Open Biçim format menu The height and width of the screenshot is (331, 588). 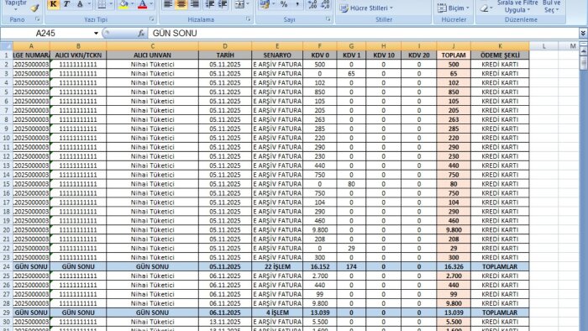[453, 8]
